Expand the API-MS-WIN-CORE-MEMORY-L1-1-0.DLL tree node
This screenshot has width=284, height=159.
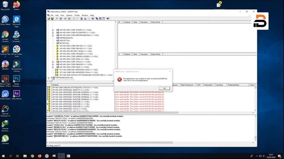pyautogui.click(x=53, y=64)
